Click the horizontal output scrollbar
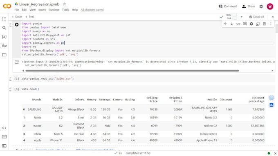278x156 pixels. click(x=132, y=71)
